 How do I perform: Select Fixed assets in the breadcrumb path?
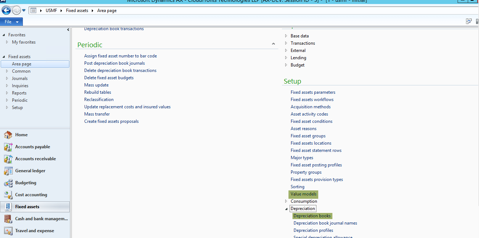pos(77,11)
